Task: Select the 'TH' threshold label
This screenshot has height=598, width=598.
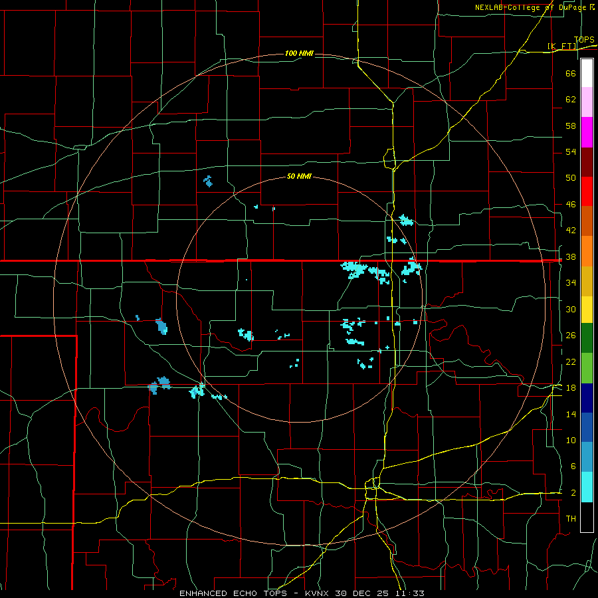Action: point(571,519)
